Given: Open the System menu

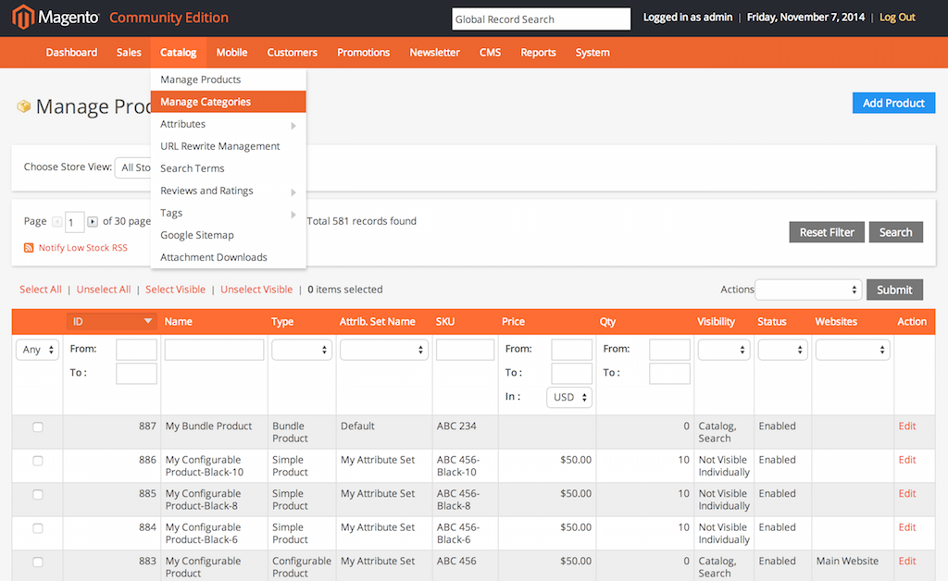Looking at the screenshot, I should (592, 53).
